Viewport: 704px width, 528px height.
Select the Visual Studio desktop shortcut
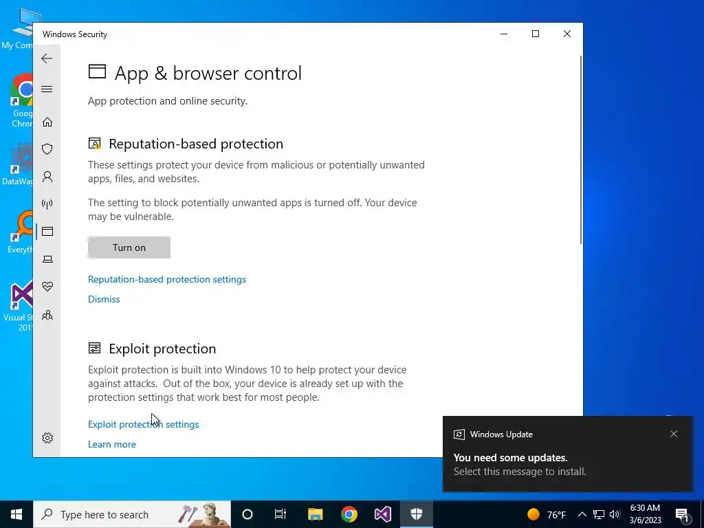tap(20, 306)
